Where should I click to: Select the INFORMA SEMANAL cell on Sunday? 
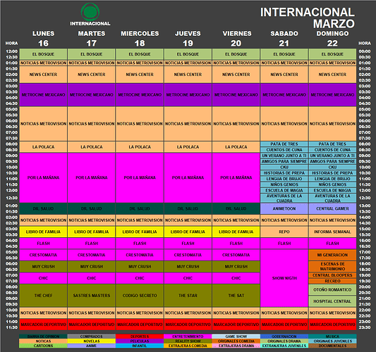coord(332,232)
